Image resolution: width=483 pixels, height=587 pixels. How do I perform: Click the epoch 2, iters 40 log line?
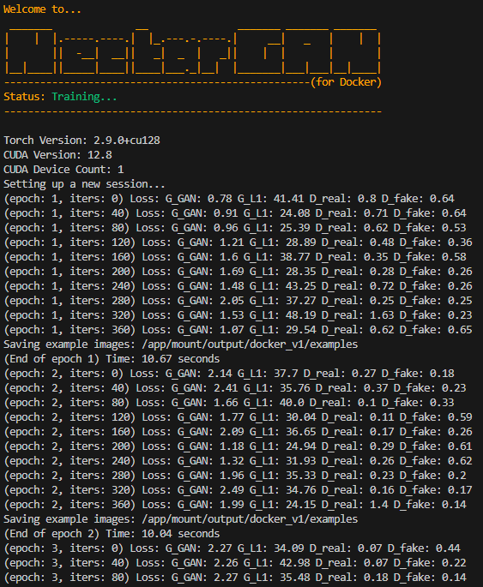(x=235, y=388)
